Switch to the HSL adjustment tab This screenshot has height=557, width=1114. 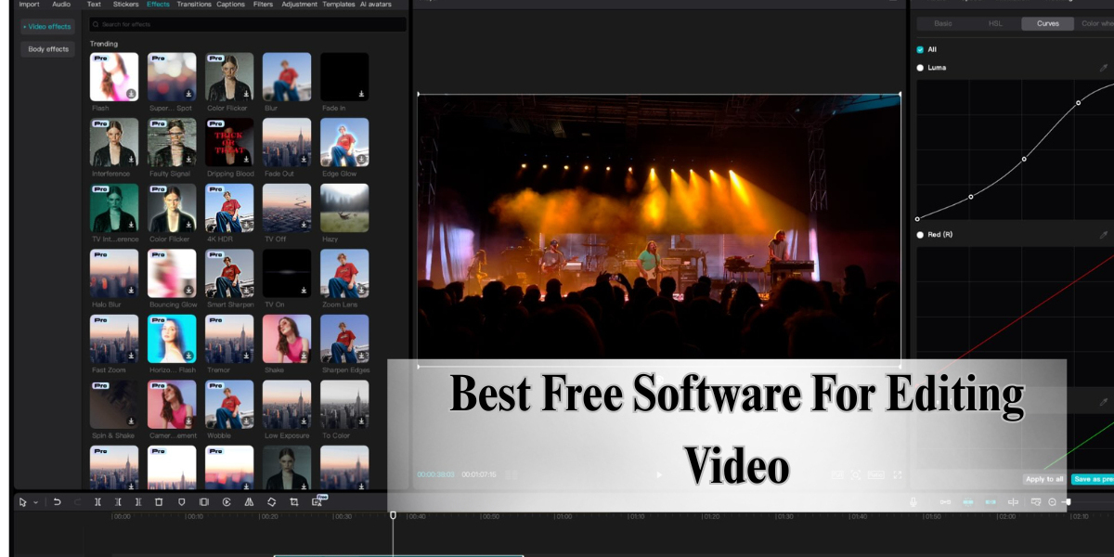pyautogui.click(x=995, y=23)
